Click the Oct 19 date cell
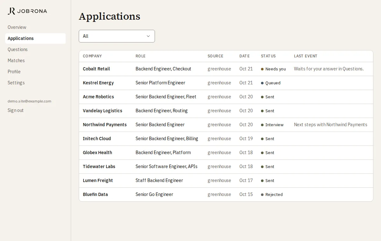 (x=246, y=139)
